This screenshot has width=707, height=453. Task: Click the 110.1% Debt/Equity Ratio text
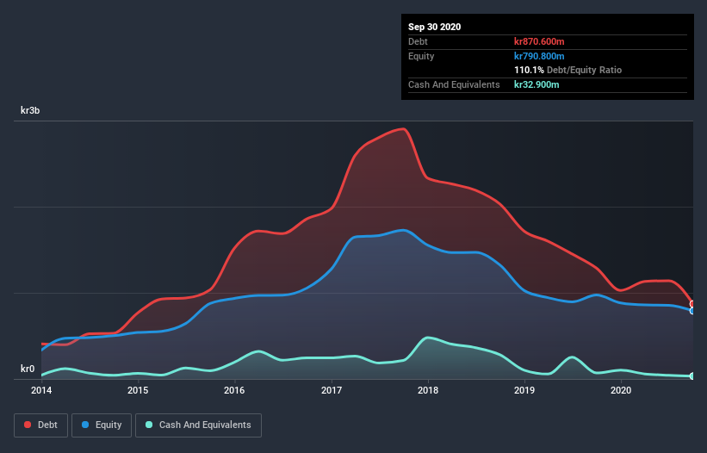pyautogui.click(x=568, y=71)
